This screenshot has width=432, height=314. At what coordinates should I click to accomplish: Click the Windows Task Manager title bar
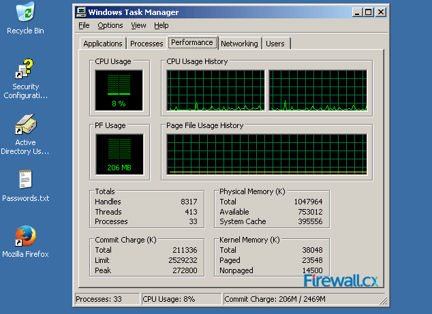231,12
